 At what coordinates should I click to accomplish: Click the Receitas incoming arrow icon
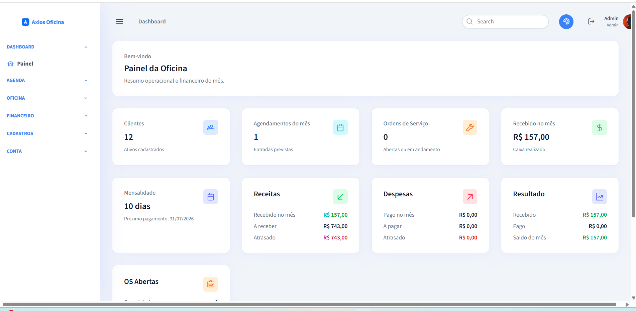340,197
